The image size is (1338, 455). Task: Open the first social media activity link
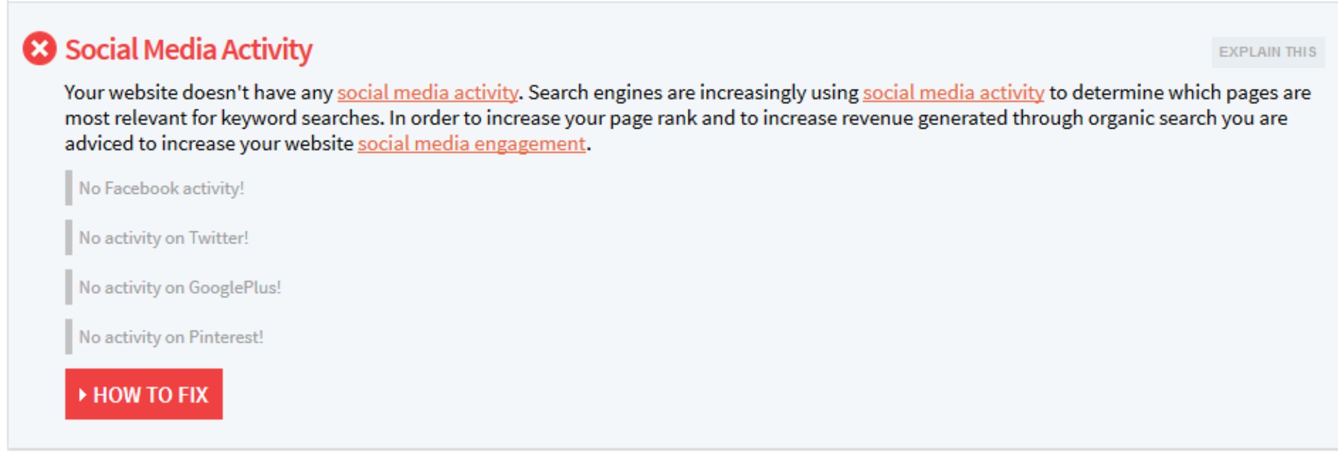(x=428, y=92)
